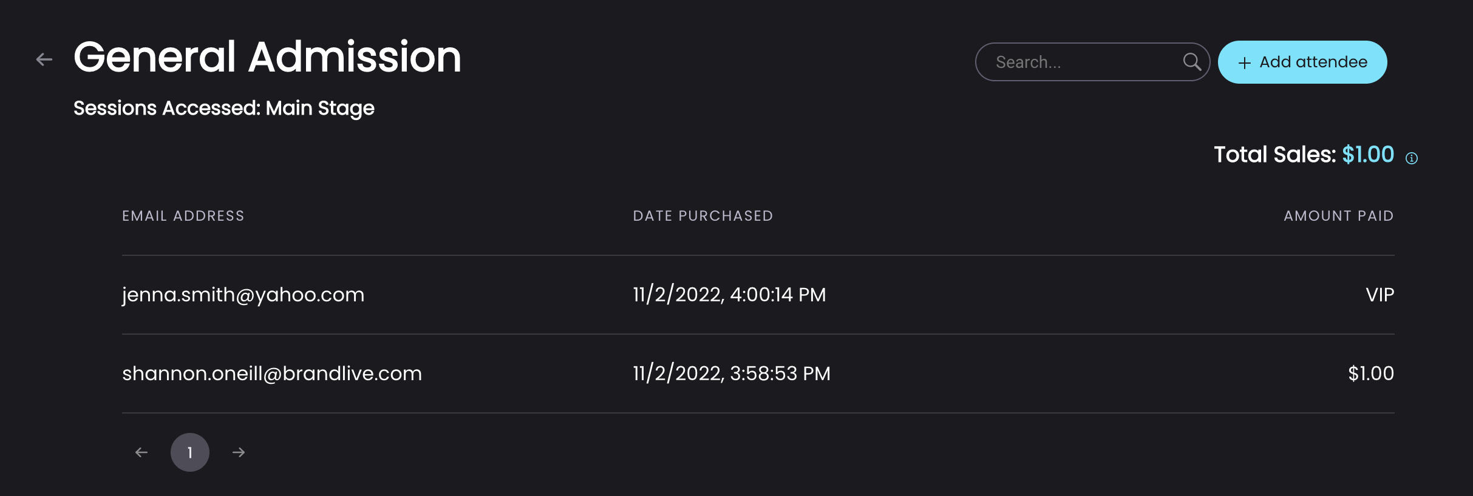The image size is (1473, 496).
Task: Click the 11/2/2022, 4:00:14 PM purchase date
Action: click(729, 295)
